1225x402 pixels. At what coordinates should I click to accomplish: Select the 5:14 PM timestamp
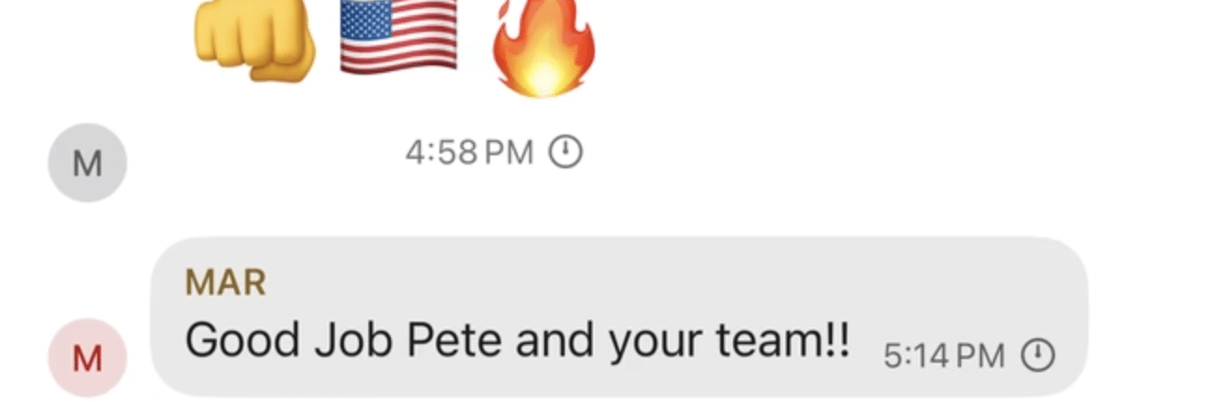944,356
